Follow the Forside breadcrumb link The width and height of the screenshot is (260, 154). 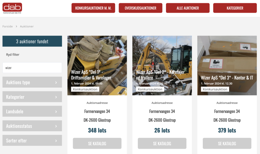(7, 26)
